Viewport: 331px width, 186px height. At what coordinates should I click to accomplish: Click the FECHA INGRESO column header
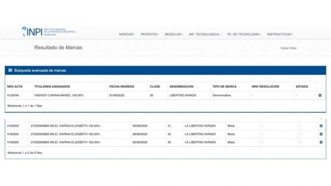coord(122,86)
